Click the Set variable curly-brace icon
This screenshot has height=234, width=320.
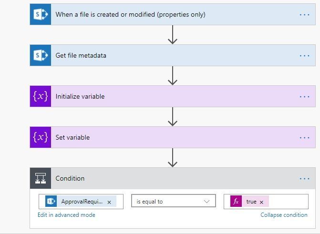point(40,137)
